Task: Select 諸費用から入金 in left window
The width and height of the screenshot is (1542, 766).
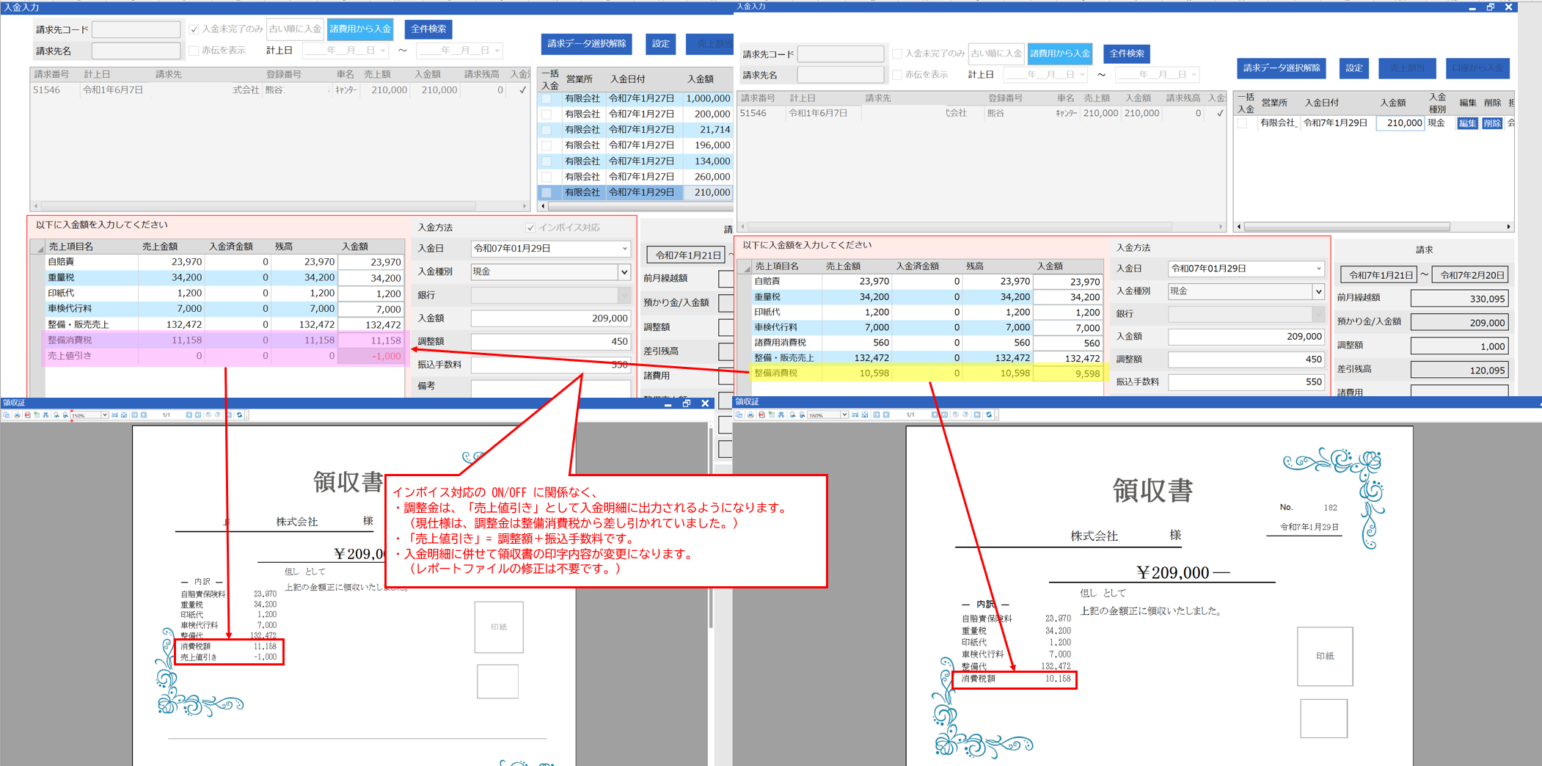Action: click(x=359, y=29)
